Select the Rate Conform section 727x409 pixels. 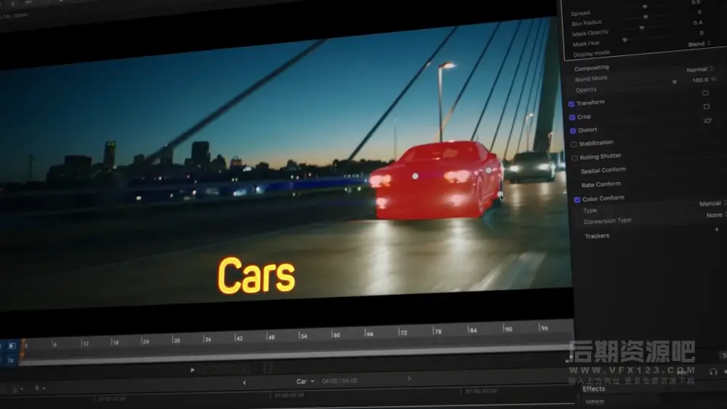[602, 184]
